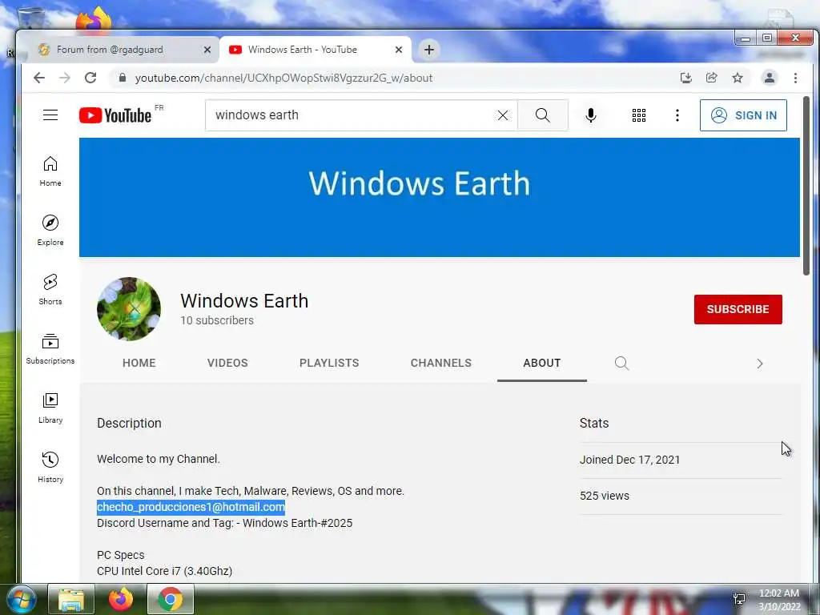The width and height of the screenshot is (820, 615).
Task: Open the YouTube hamburger guide menu
Action: (x=50, y=115)
